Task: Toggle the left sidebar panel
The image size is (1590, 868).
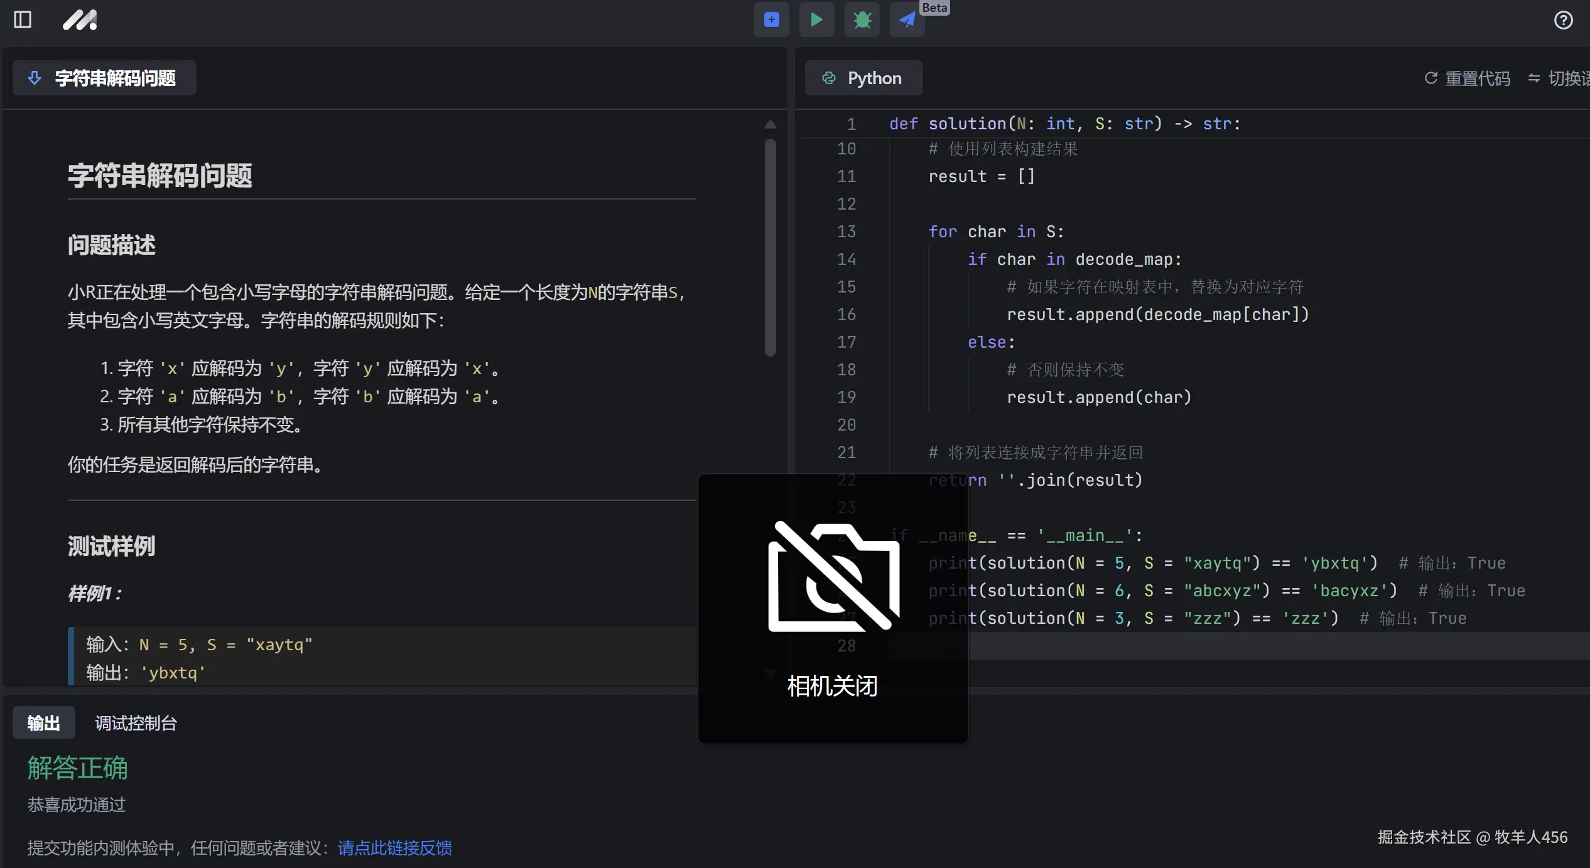Action: pos(23,19)
